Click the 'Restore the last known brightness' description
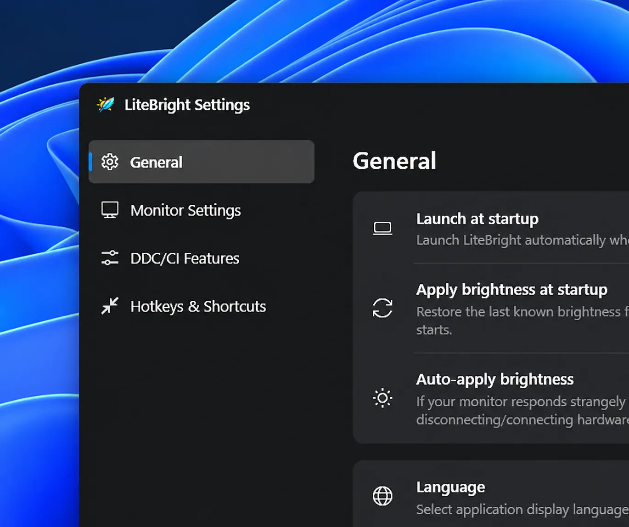The width and height of the screenshot is (629, 527). (522, 320)
